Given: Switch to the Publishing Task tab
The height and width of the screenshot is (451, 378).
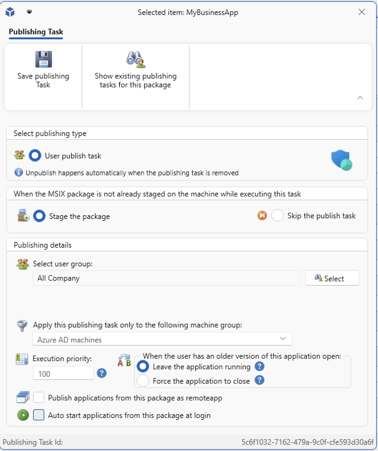Looking at the screenshot, I should 36,32.
